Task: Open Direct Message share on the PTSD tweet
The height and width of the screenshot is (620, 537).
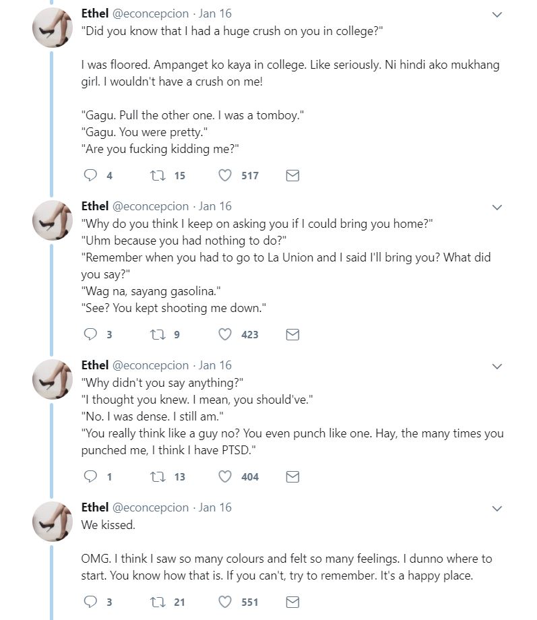Action: pyautogui.click(x=292, y=476)
